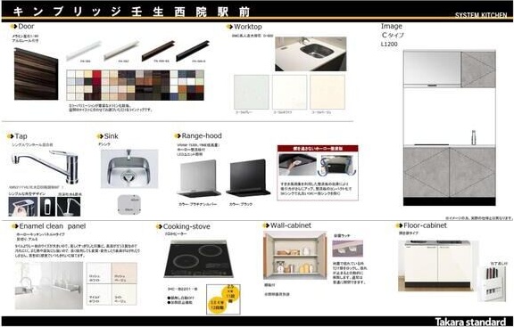Image resolution: width=514 pixels, height=327 pixels.
Task: Click the arrow bullet beside Enamel clean panel
Action: coord(15,226)
